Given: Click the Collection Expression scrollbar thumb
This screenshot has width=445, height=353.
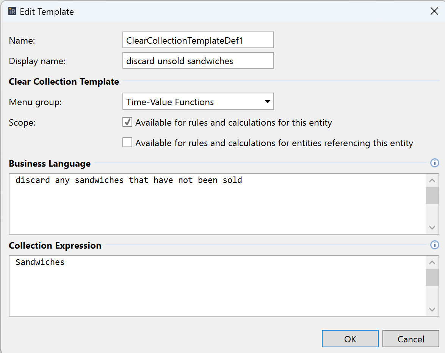Looking at the screenshot, I should point(432,277).
